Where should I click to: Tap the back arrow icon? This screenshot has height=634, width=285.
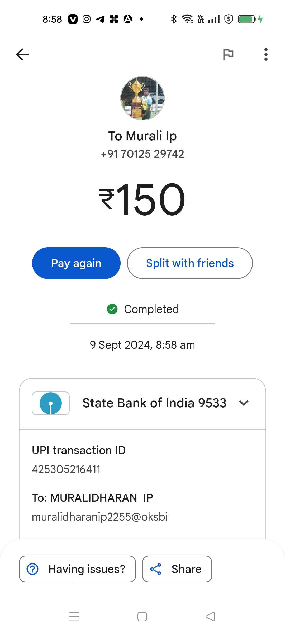(x=22, y=54)
